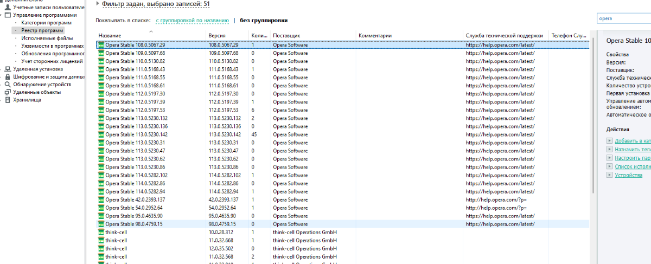Click 'Добавить в кат...' action link

coord(633,140)
